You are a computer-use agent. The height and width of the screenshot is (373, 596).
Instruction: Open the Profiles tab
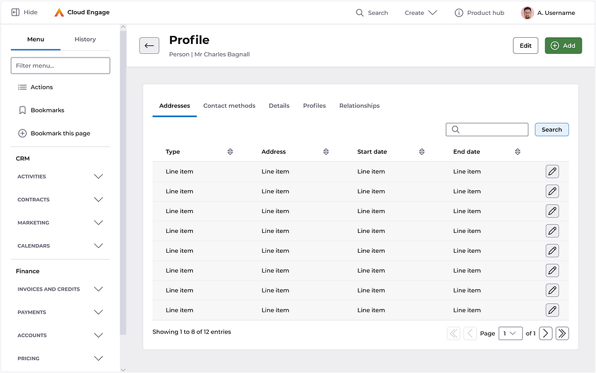[314, 106]
